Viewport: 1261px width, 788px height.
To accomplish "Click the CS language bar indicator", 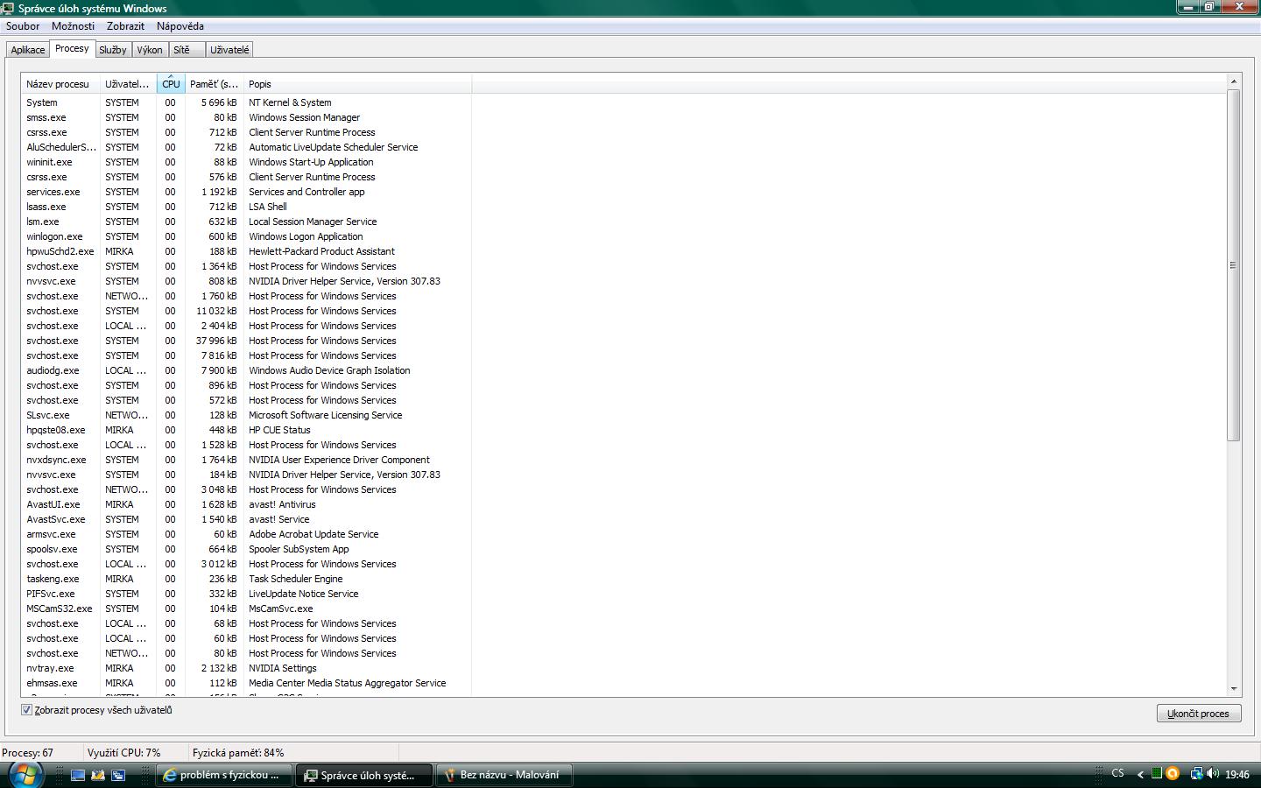I will (1117, 773).
